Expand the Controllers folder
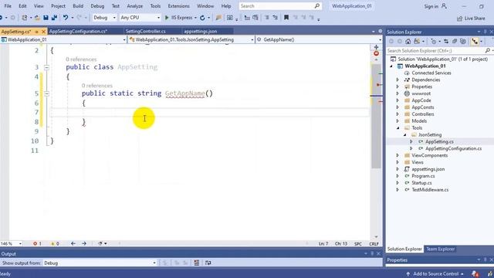Viewport: 494px width, 278px height. 398,114
